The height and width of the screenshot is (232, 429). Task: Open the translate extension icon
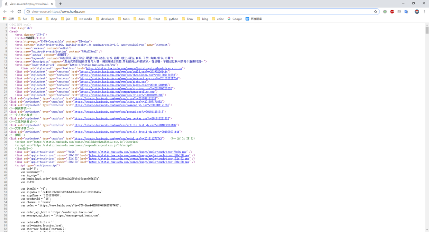click(407, 11)
